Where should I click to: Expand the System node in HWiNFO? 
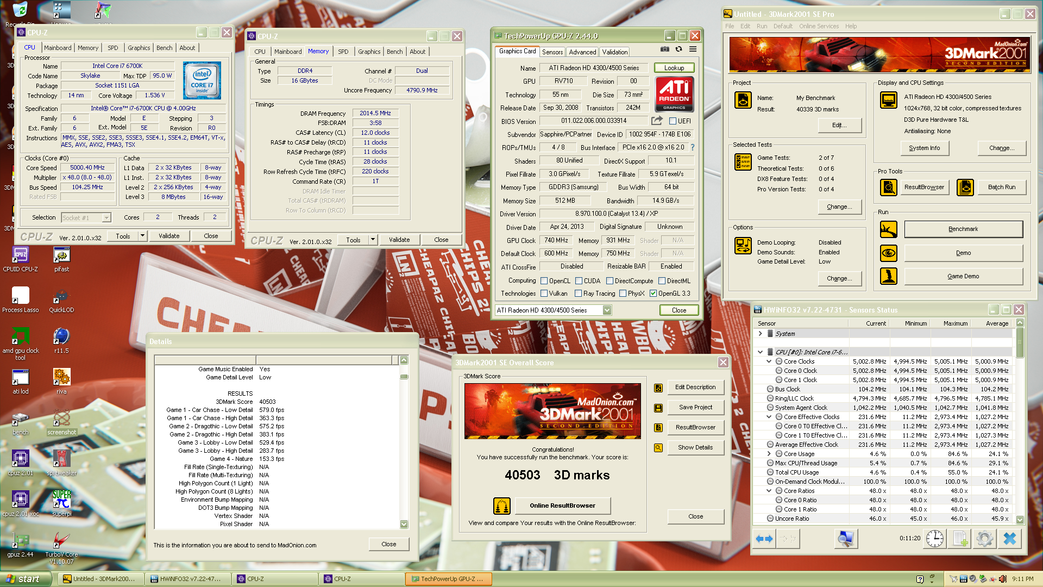(760, 334)
